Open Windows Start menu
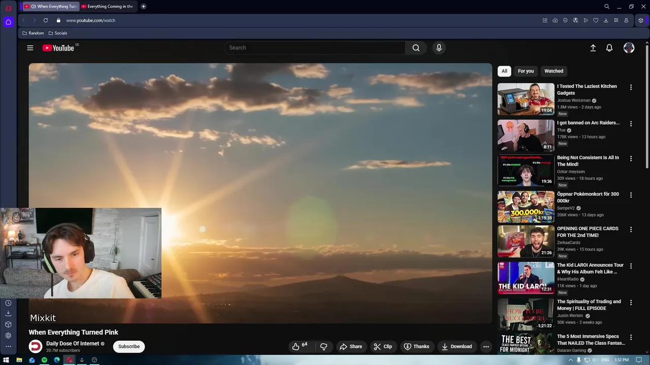Viewport: 650px width, 365px height. click(x=6, y=360)
